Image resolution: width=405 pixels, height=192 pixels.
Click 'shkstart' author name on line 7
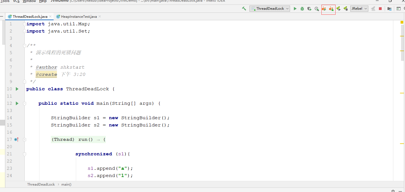tap(72, 67)
